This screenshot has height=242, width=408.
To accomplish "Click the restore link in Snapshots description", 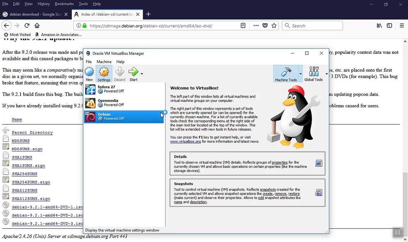I will pyautogui.click(x=294, y=194).
